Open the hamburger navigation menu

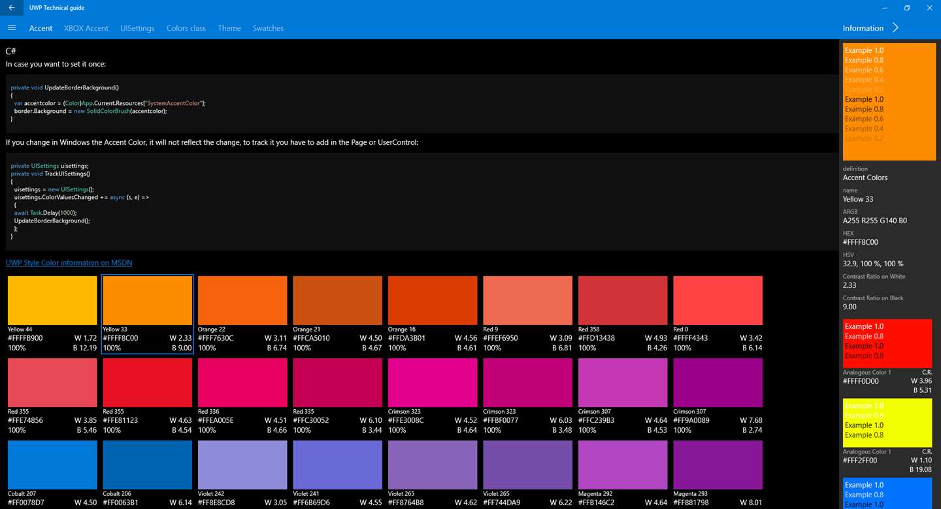[x=11, y=28]
